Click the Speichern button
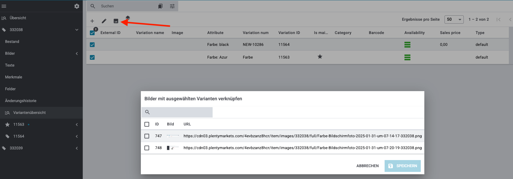The image size is (513, 179). (x=402, y=166)
